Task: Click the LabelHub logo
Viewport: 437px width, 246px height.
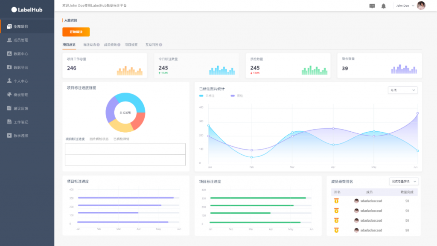Action: pyautogui.click(x=27, y=10)
